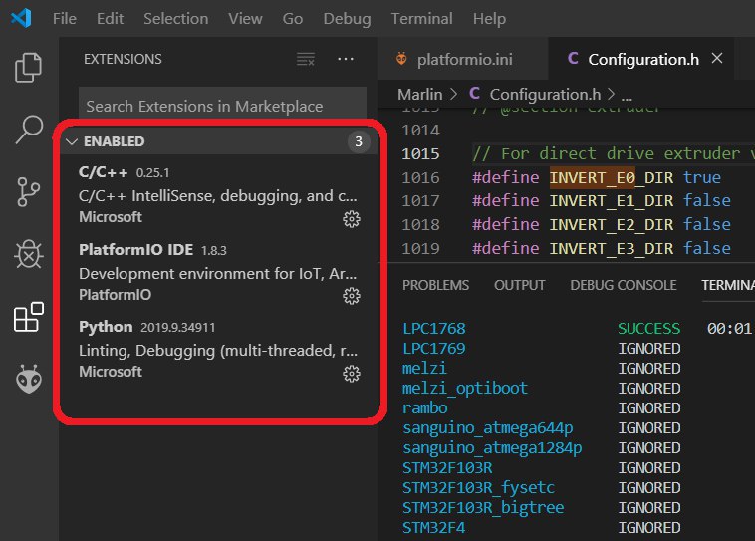Viewport: 755px width, 541px height.
Task: Switch to the DEBUG CONSOLE tab
Action: click(624, 285)
